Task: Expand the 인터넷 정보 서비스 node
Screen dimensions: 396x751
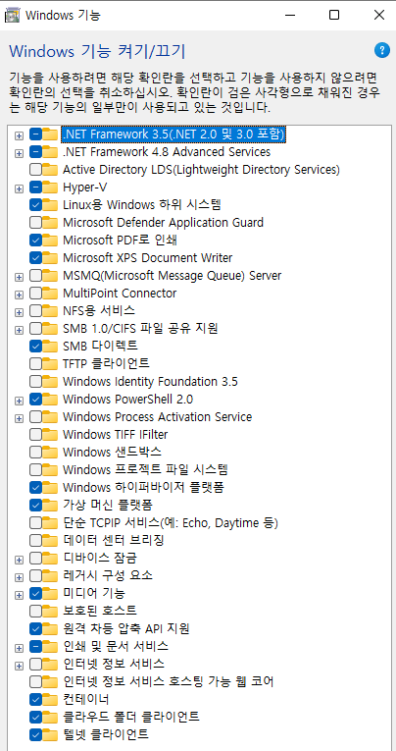Action: pos(19,666)
